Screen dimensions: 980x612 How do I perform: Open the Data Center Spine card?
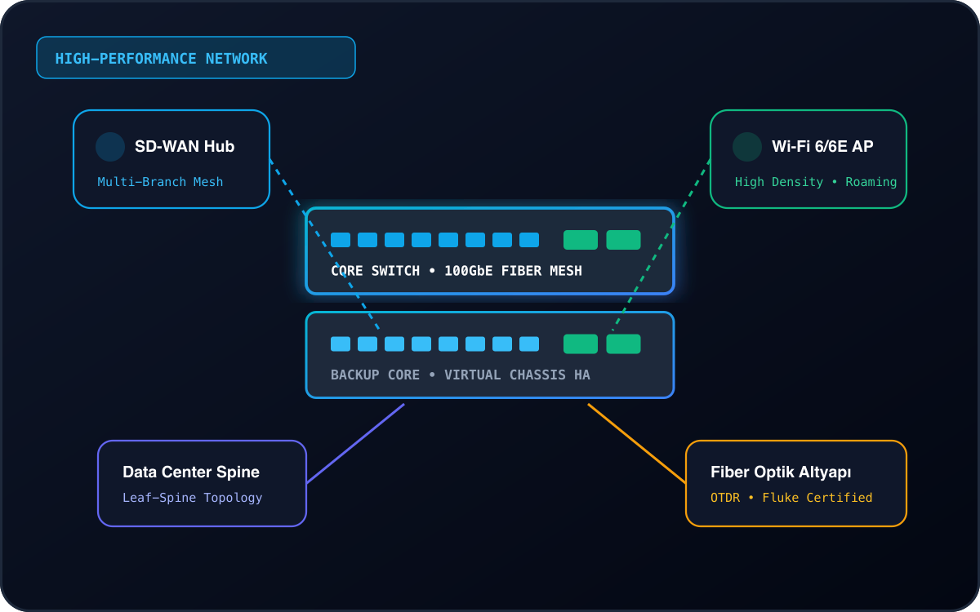click(x=202, y=483)
